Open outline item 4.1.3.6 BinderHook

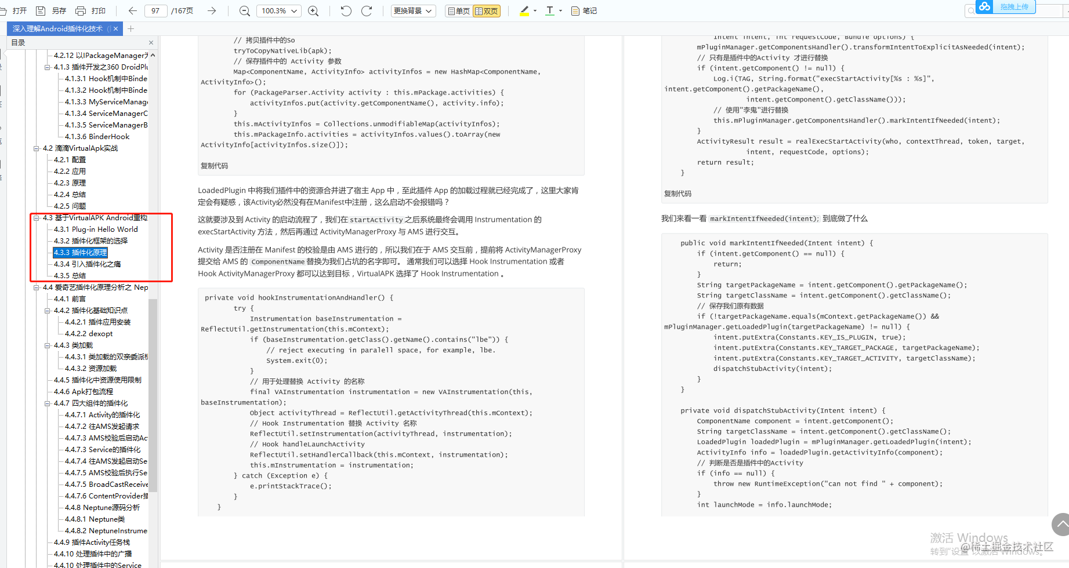(97, 137)
